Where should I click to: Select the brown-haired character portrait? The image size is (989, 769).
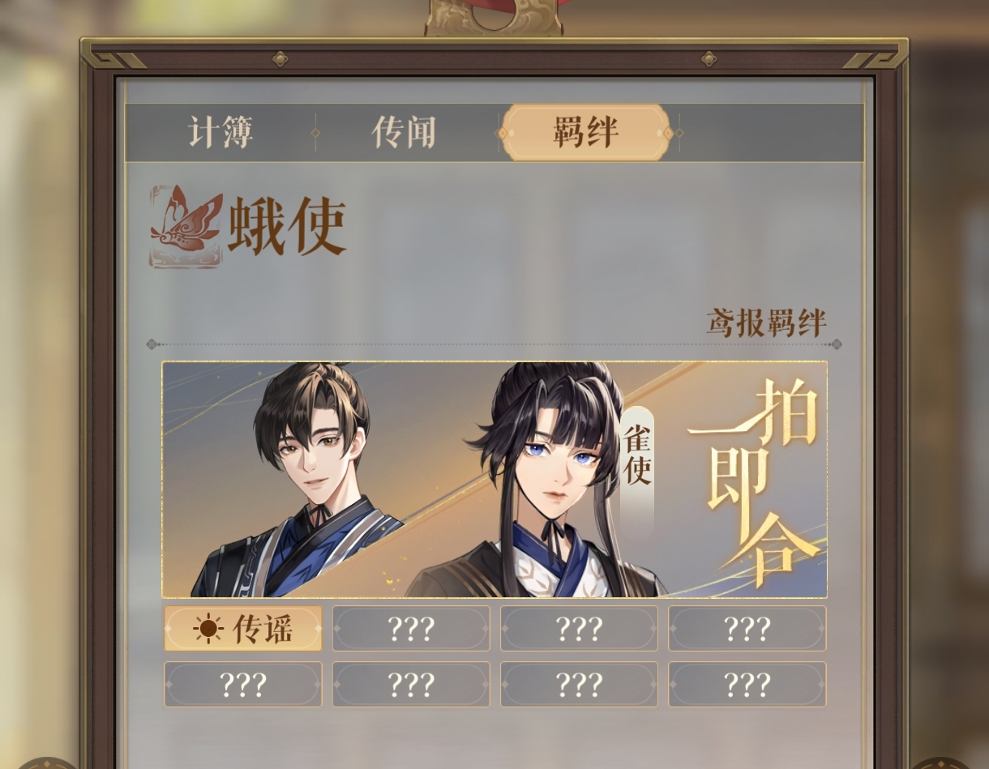click(x=300, y=481)
